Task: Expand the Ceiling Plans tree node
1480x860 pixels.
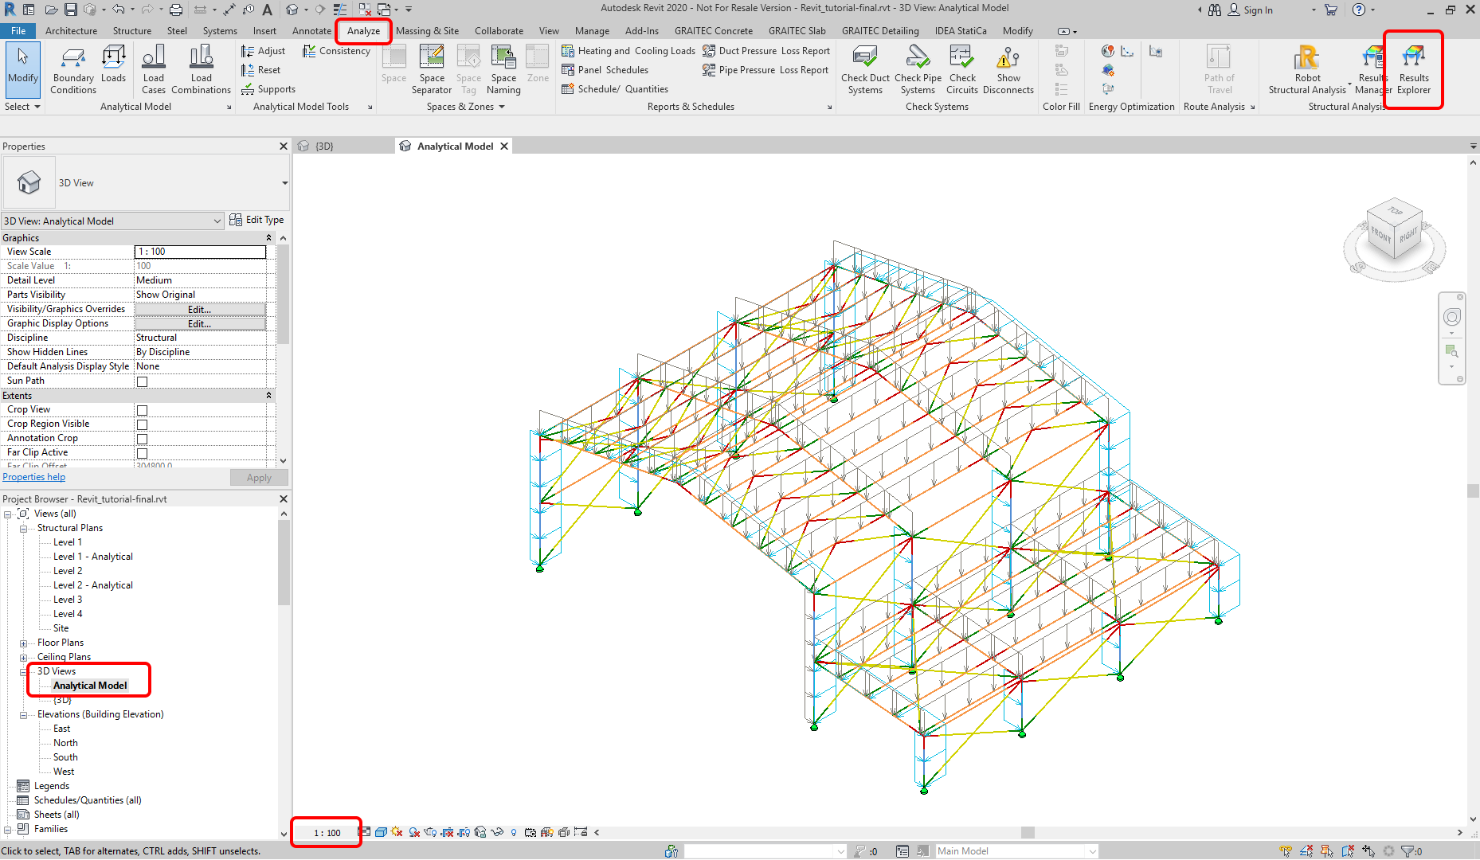Action: (x=24, y=658)
